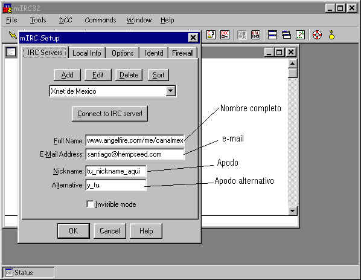
Task: Click the Full Name input field
Action: pos(135,140)
